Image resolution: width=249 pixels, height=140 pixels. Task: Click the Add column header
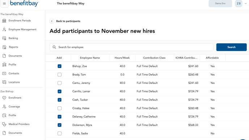point(59,58)
